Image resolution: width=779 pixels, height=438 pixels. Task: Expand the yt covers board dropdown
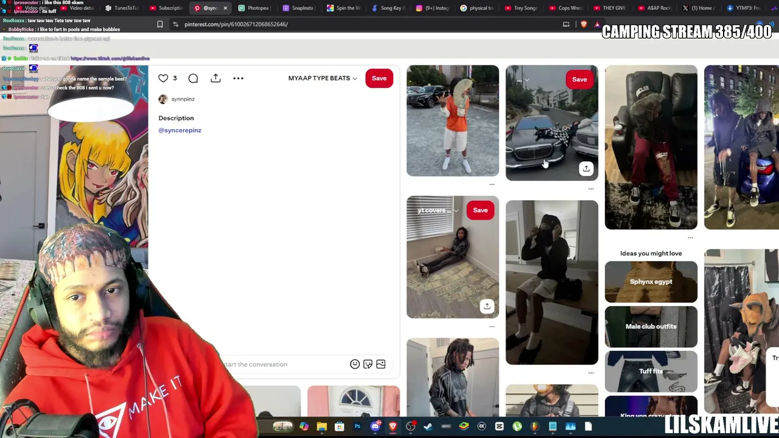(437, 210)
